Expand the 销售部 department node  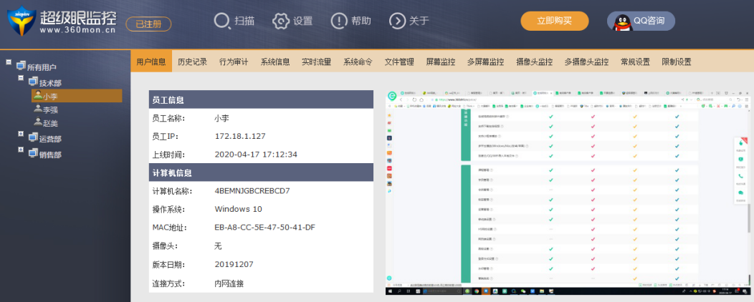(x=21, y=152)
